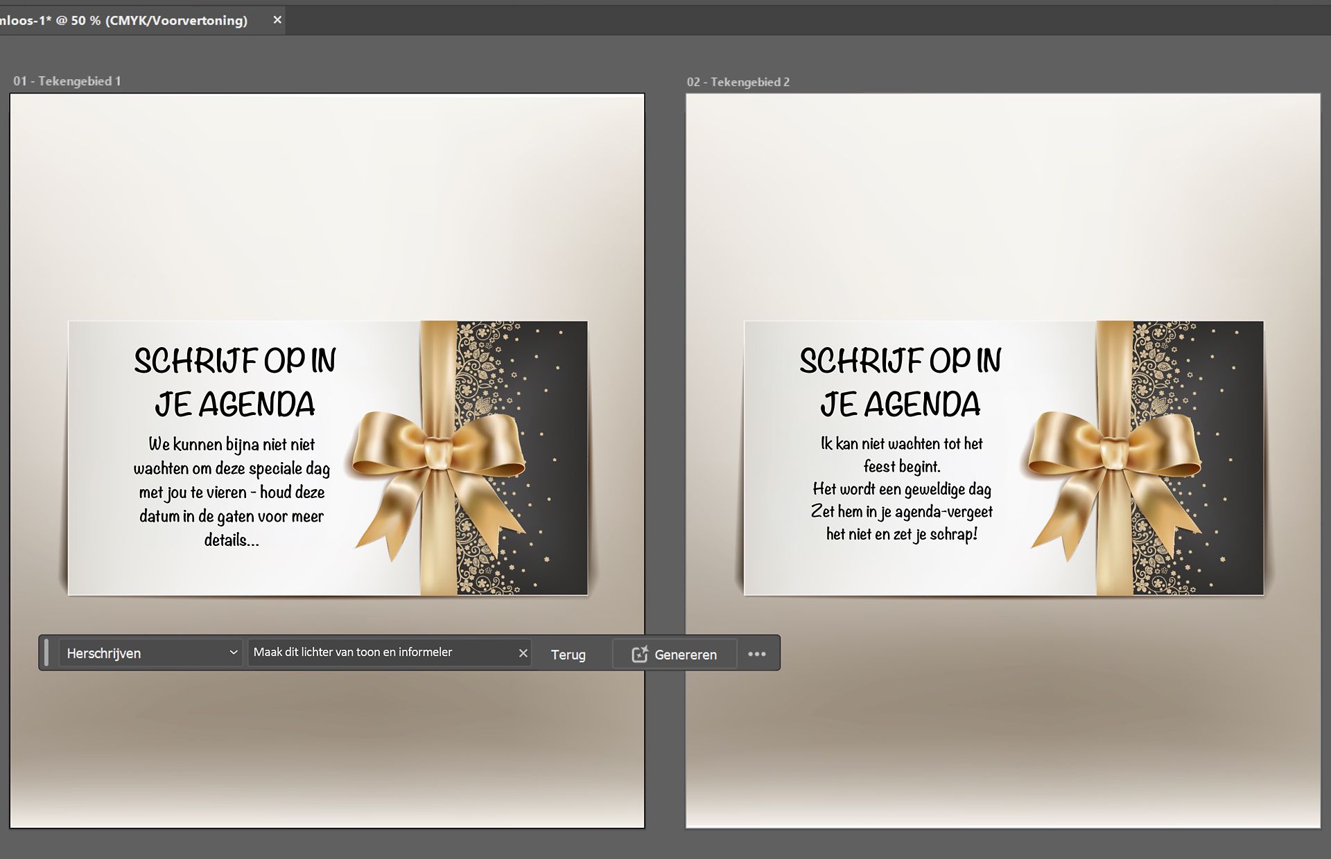Image resolution: width=1331 pixels, height=859 pixels.
Task: Grab the contextual taskbar drag handle
Action: tap(46, 653)
